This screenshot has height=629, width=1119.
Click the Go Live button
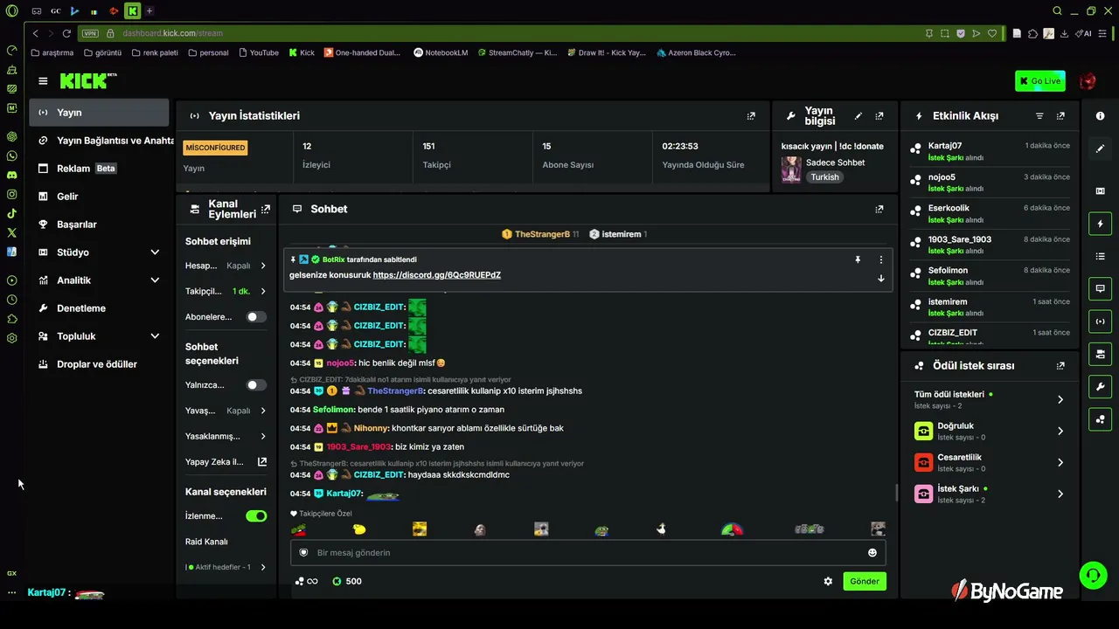click(x=1039, y=81)
